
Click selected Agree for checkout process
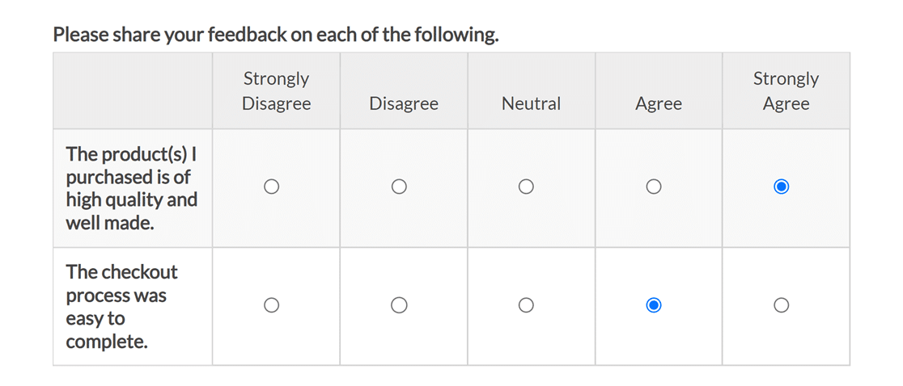click(x=654, y=305)
